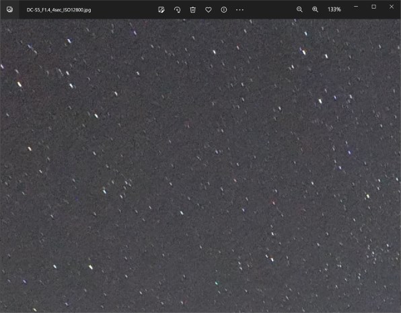
Task: Click the green-tinted star in the photo
Action: click(217, 283)
